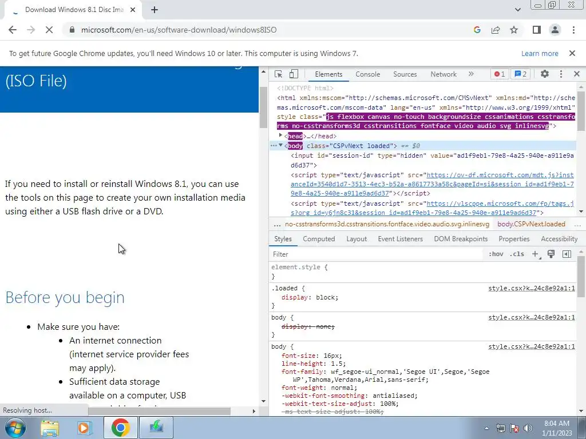Click the display: block declaration

click(x=310, y=297)
